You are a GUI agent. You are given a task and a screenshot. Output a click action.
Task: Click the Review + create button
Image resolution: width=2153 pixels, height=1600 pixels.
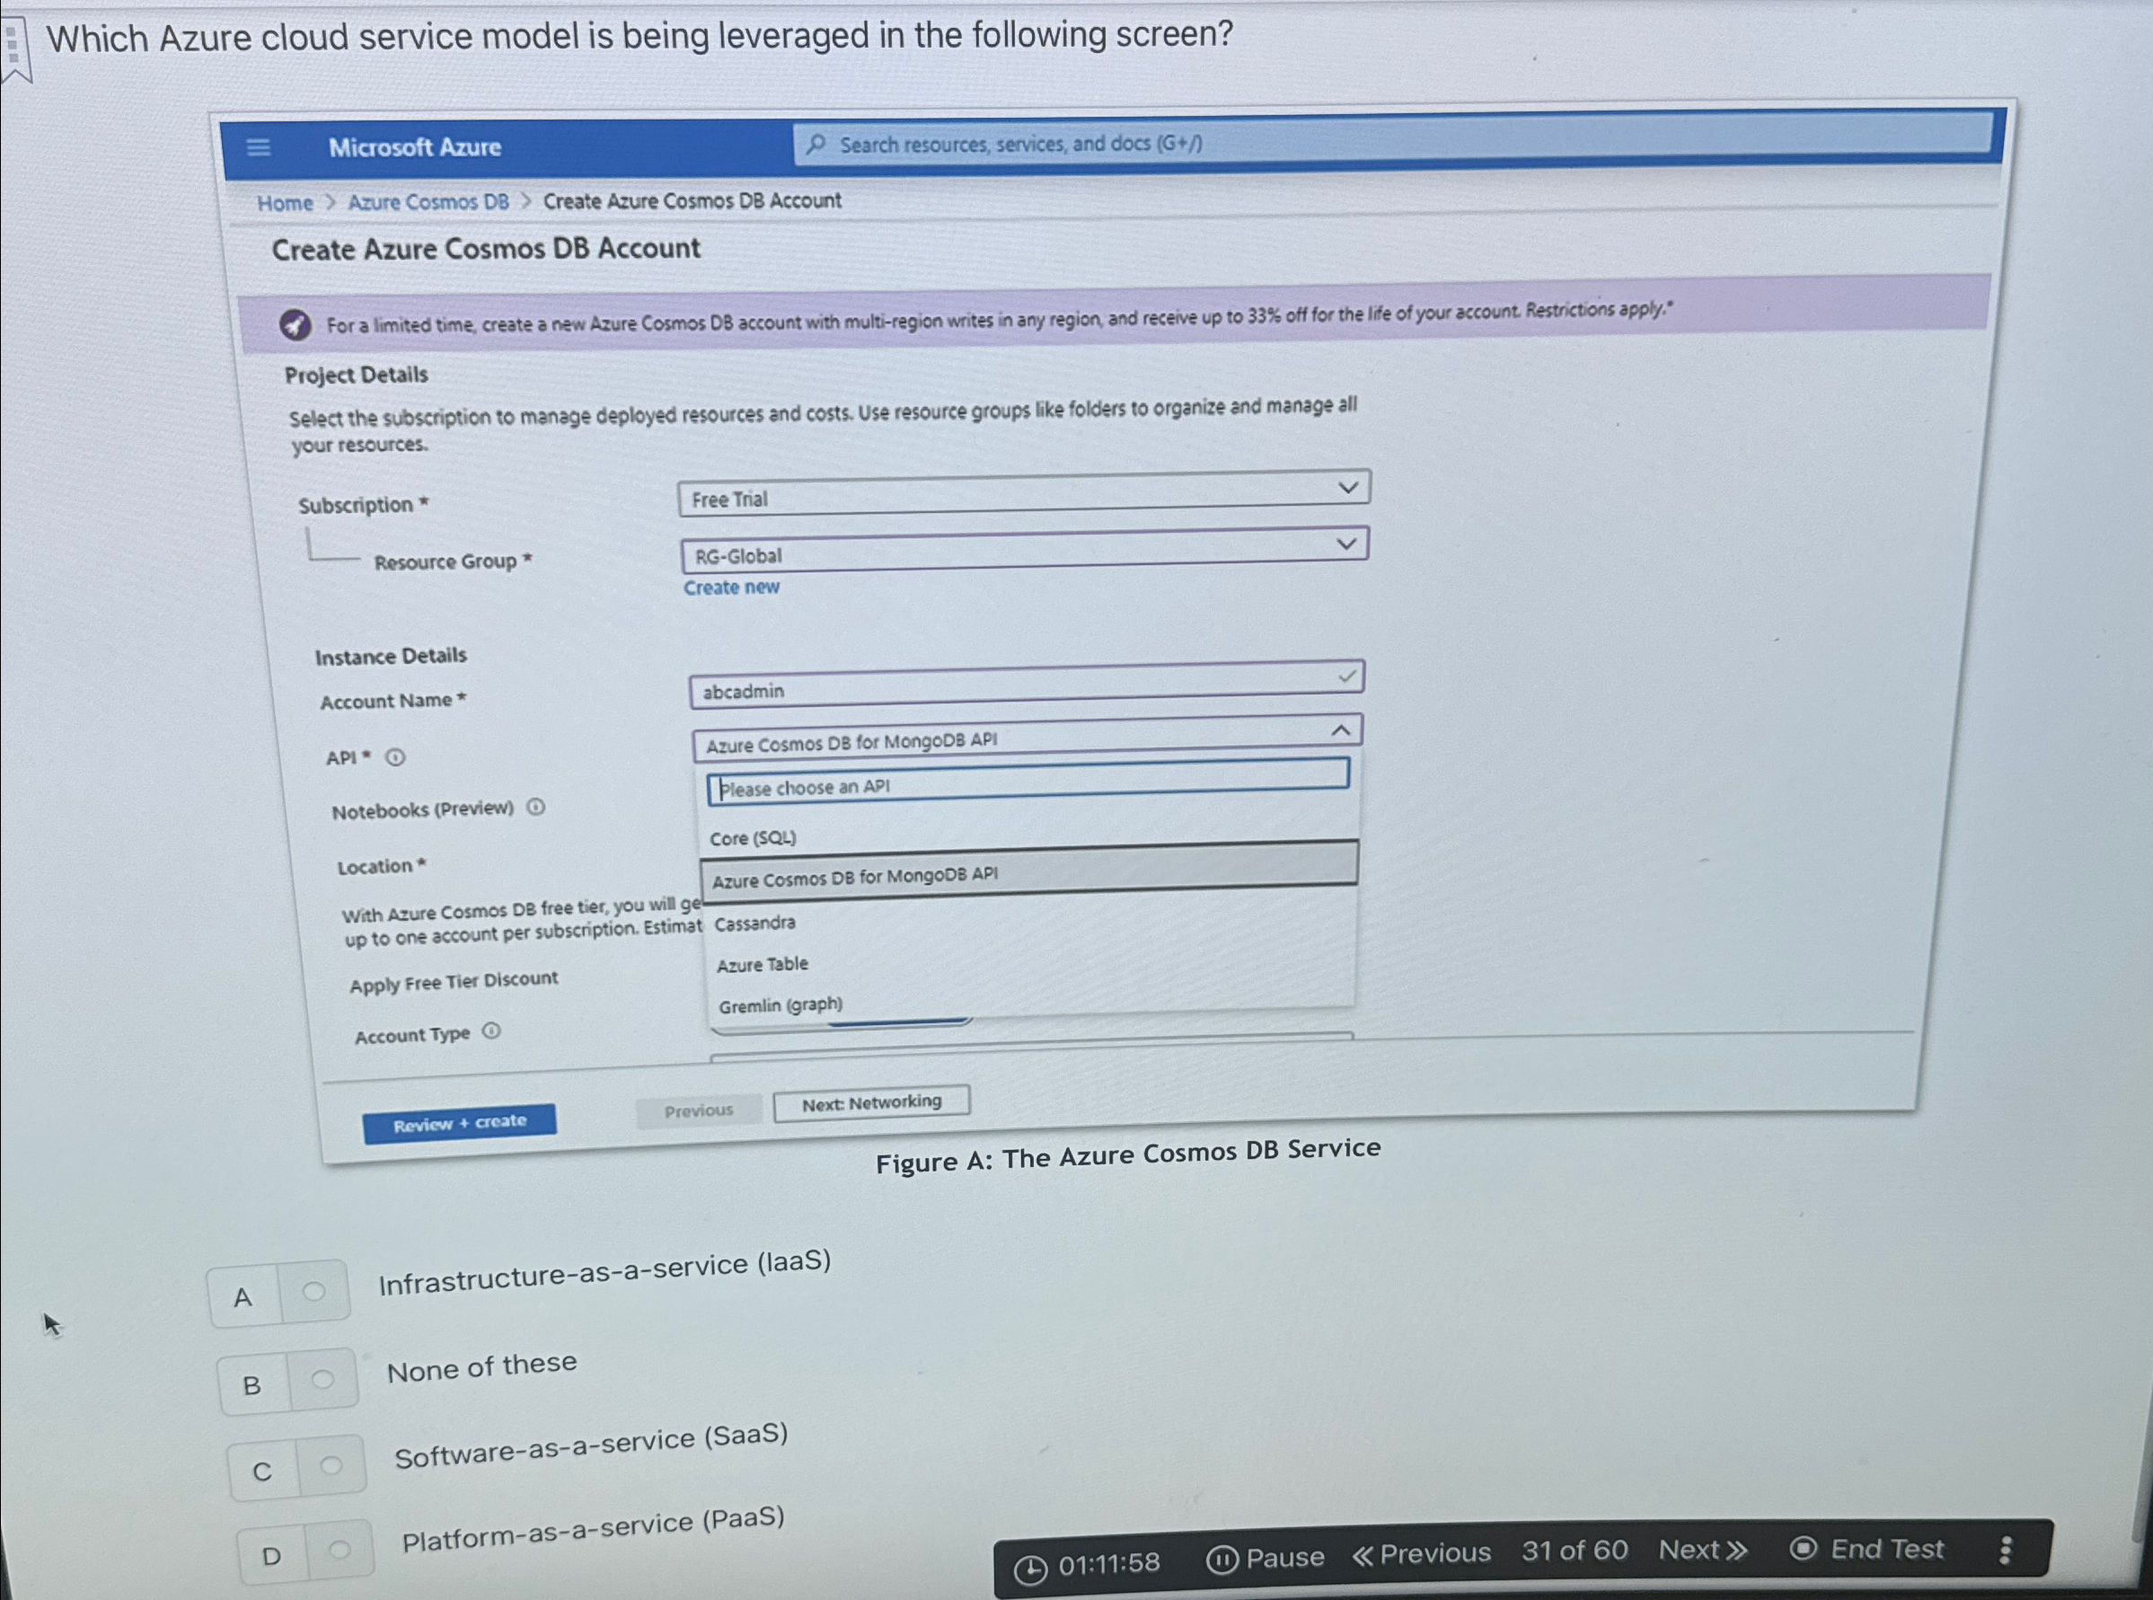click(460, 1119)
